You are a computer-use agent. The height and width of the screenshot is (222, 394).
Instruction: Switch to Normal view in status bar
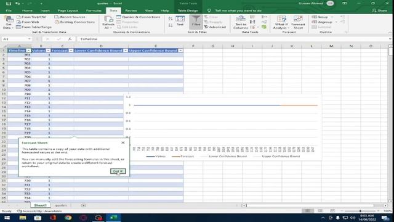click(308, 211)
